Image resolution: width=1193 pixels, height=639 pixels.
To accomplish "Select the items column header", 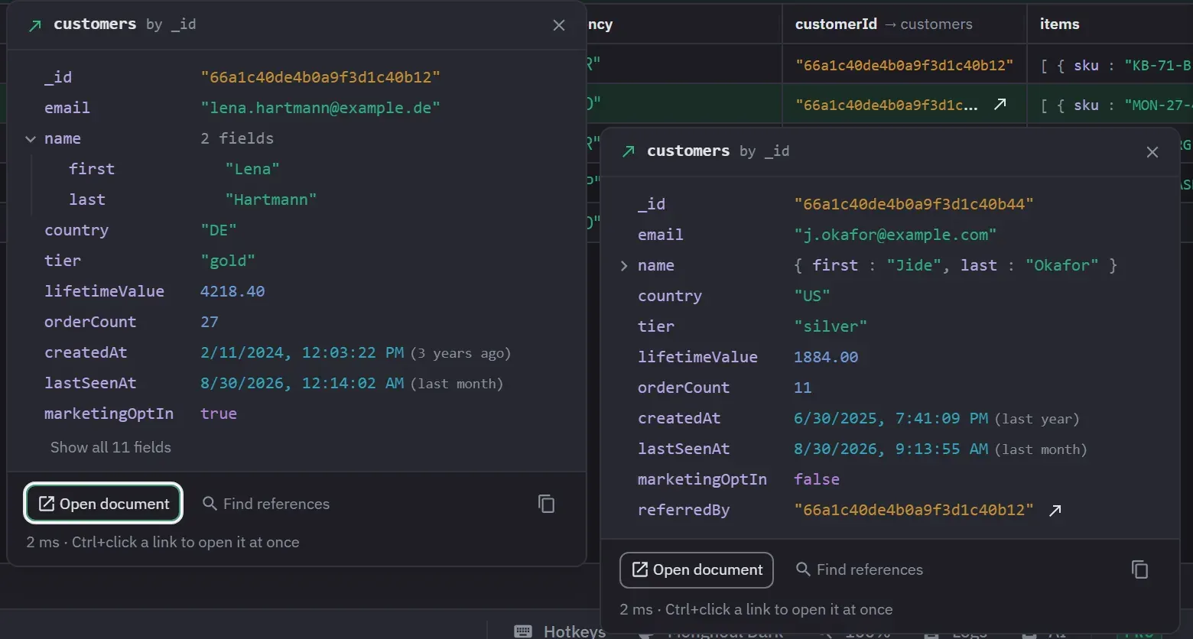I will point(1110,24).
